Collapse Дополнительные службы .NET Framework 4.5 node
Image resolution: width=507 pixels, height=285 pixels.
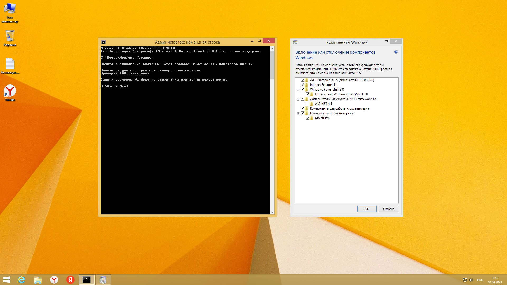298,99
